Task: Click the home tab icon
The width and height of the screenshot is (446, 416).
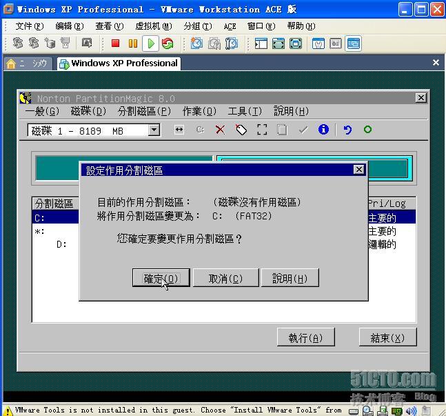Action: pyautogui.click(x=11, y=63)
